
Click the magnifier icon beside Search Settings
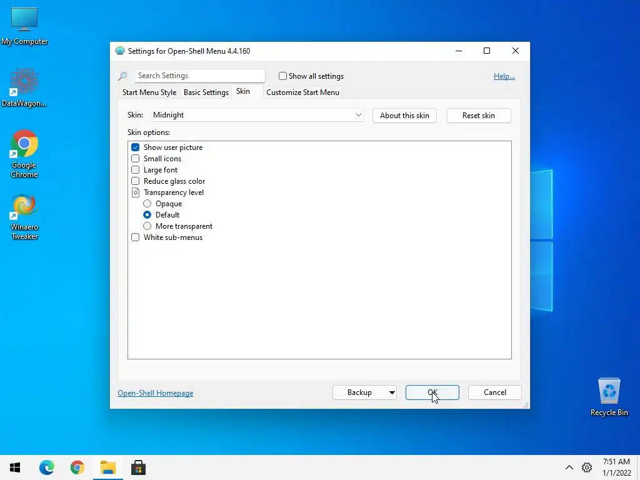tap(122, 76)
